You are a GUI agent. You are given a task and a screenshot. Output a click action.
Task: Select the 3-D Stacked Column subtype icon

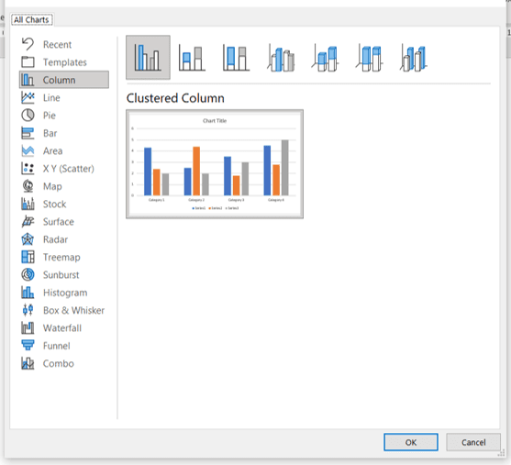pos(325,58)
